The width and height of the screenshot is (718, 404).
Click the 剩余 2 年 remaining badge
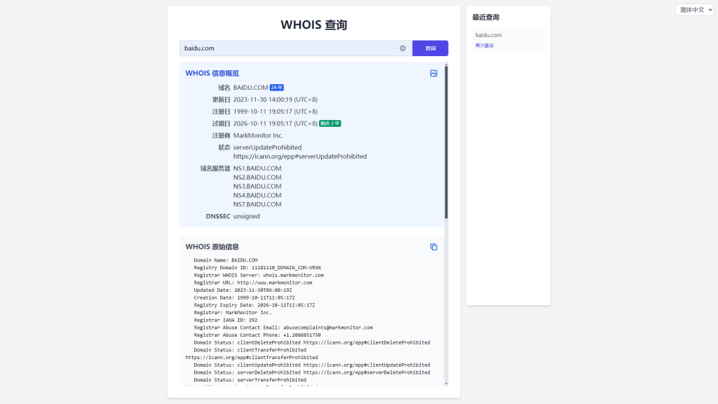(330, 123)
